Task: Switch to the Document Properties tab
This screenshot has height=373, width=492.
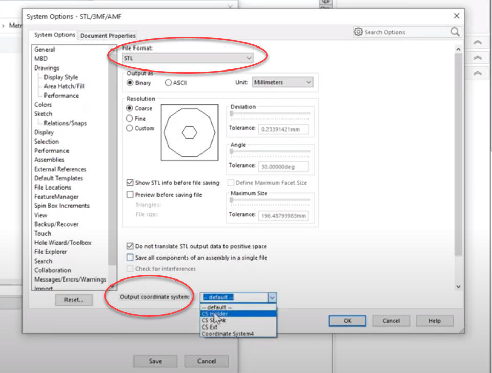Action: tap(107, 36)
